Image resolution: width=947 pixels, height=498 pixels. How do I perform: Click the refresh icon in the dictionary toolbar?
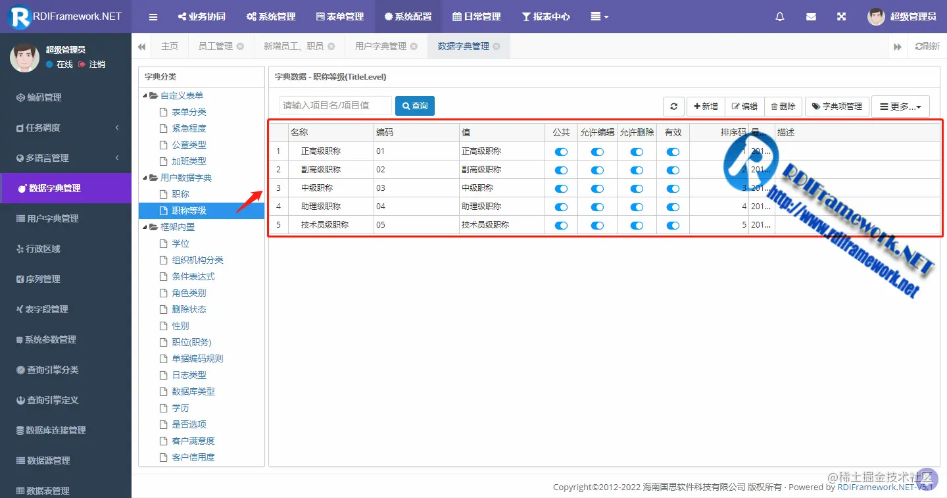[673, 105]
